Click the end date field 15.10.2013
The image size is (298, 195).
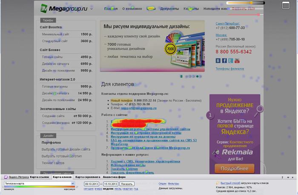111,184
